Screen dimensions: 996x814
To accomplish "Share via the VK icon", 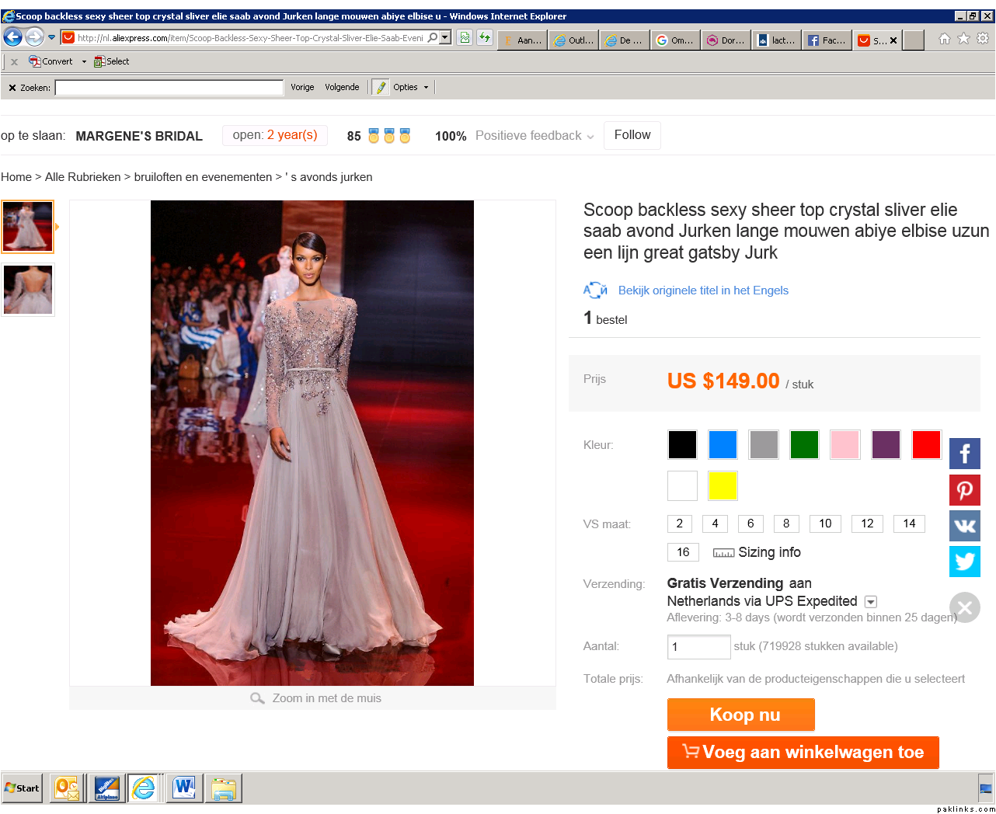I will [x=964, y=526].
